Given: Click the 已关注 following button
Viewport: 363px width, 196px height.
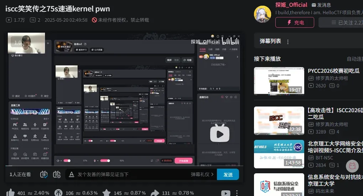Looking at the screenshot, I should pos(341,22).
